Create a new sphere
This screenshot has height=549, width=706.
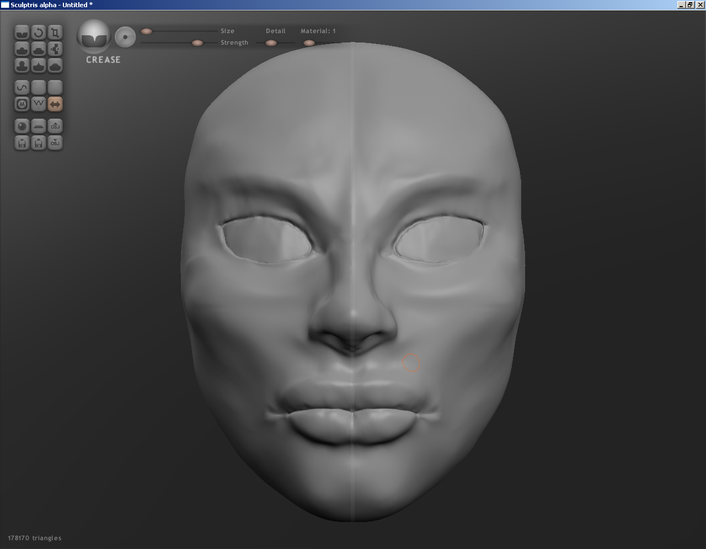coord(22,126)
